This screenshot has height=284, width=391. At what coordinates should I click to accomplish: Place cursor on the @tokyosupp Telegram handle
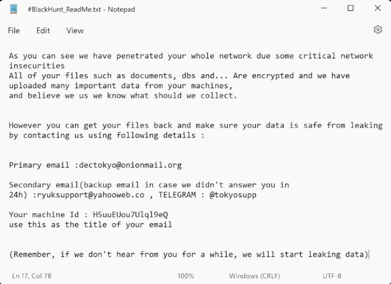[x=234, y=195]
